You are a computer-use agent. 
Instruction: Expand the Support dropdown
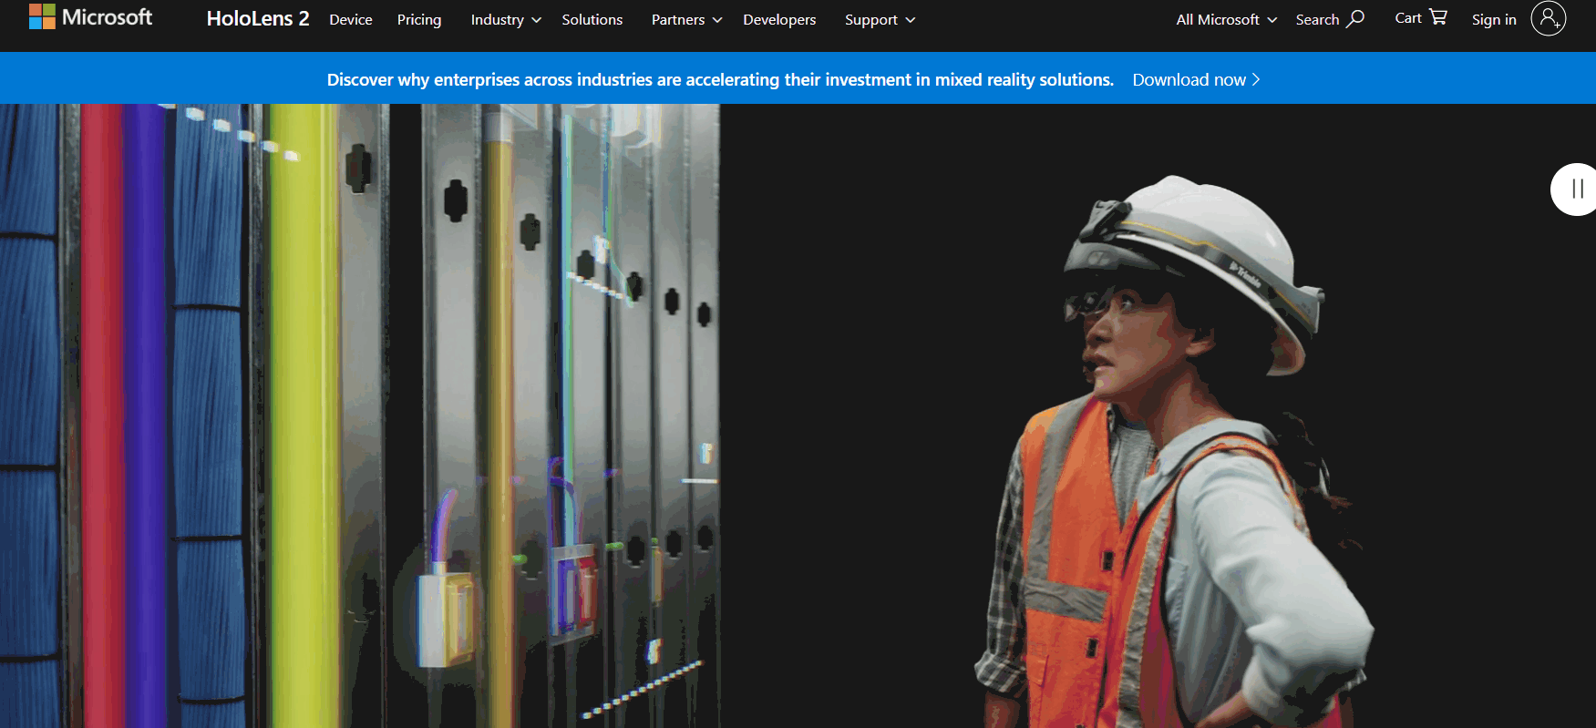click(880, 19)
